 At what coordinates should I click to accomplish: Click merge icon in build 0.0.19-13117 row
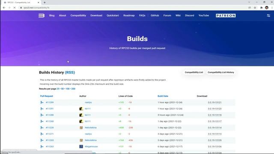42,121
